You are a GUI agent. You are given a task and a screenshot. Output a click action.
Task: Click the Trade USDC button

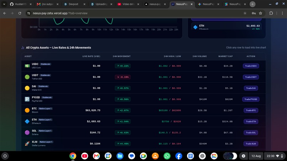pyautogui.click(x=251, y=66)
